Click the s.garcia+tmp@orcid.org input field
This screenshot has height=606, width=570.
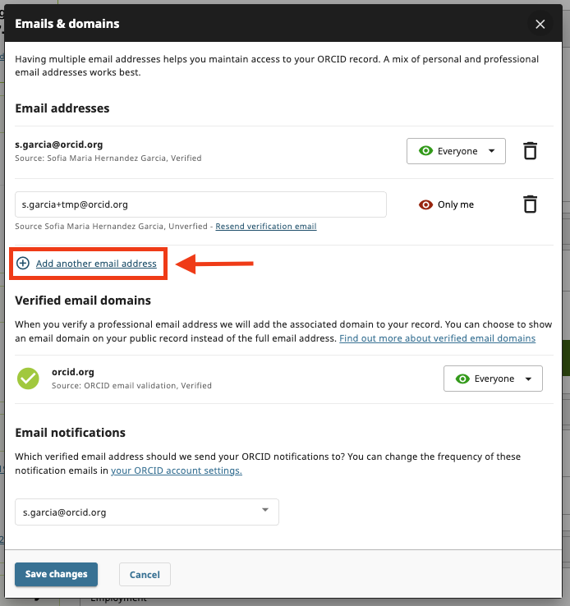200,204
